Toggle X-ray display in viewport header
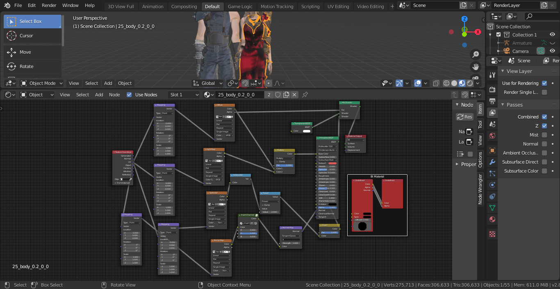This screenshot has height=289, width=560. pos(436,83)
